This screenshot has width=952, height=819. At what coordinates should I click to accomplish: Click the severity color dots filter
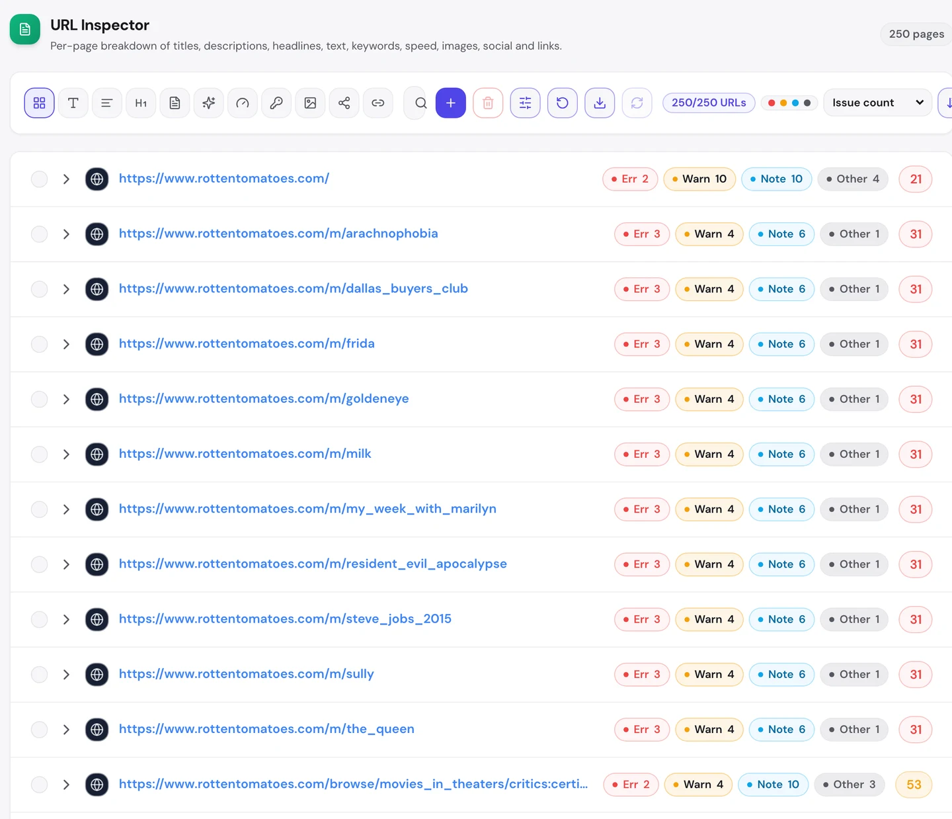[x=789, y=103]
